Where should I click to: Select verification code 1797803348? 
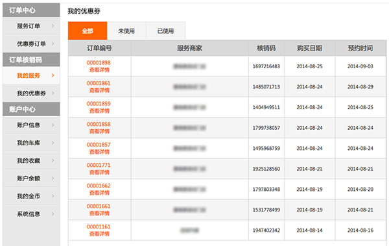tap(266, 190)
